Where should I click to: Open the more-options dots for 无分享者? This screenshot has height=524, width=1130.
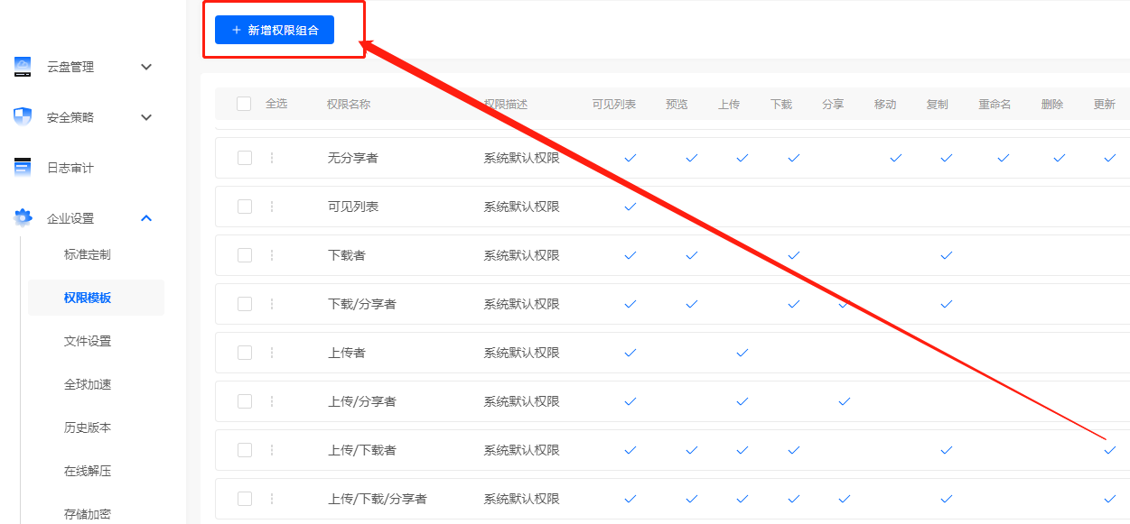[x=272, y=158]
